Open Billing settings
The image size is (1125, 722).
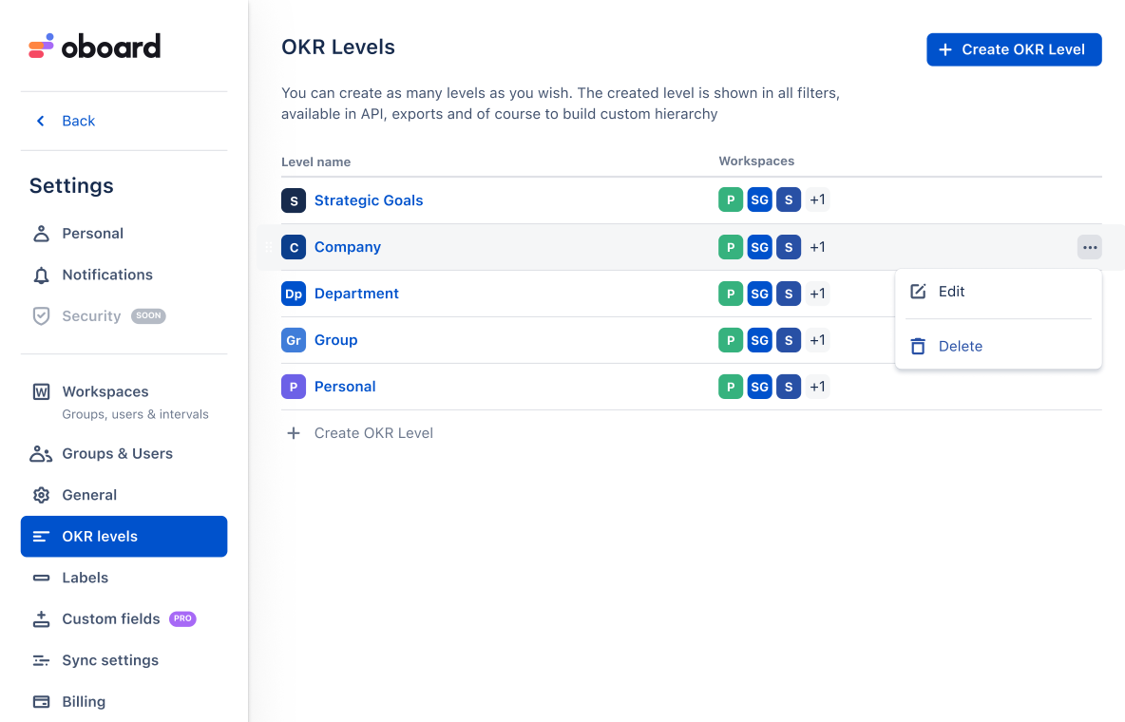[x=84, y=702]
